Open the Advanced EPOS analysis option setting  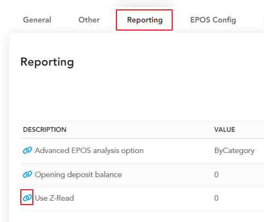click(x=89, y=150)
